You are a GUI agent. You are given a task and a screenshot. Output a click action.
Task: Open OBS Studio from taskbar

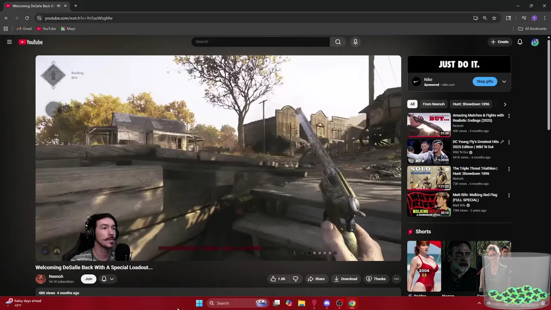tap(339, 303)
